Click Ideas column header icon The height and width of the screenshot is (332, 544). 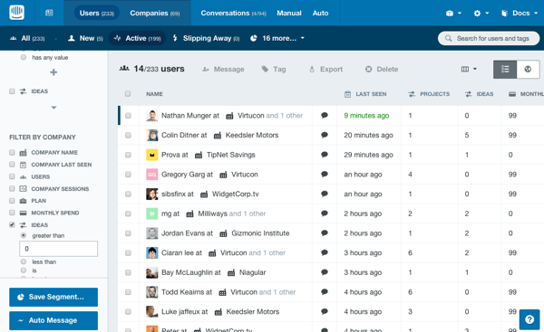click(x=469, y=94)
